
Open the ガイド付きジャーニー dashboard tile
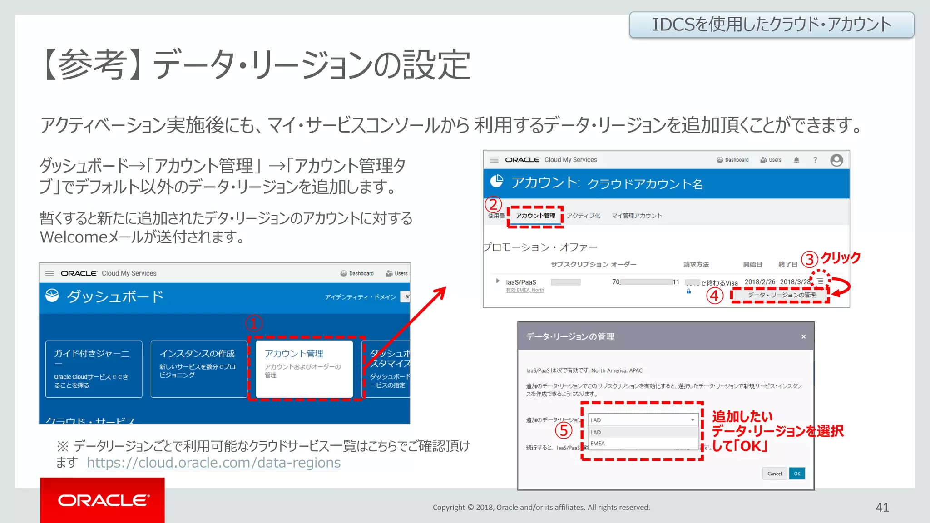(94, 369)
